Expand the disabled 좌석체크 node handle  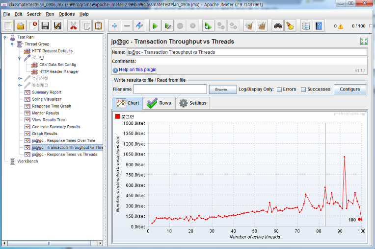tap(19, 85)
